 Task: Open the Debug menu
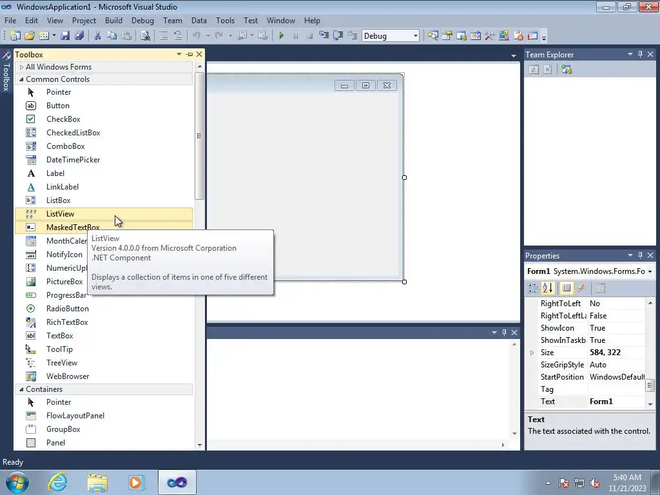pyautogui.click(x=142, y=20)
